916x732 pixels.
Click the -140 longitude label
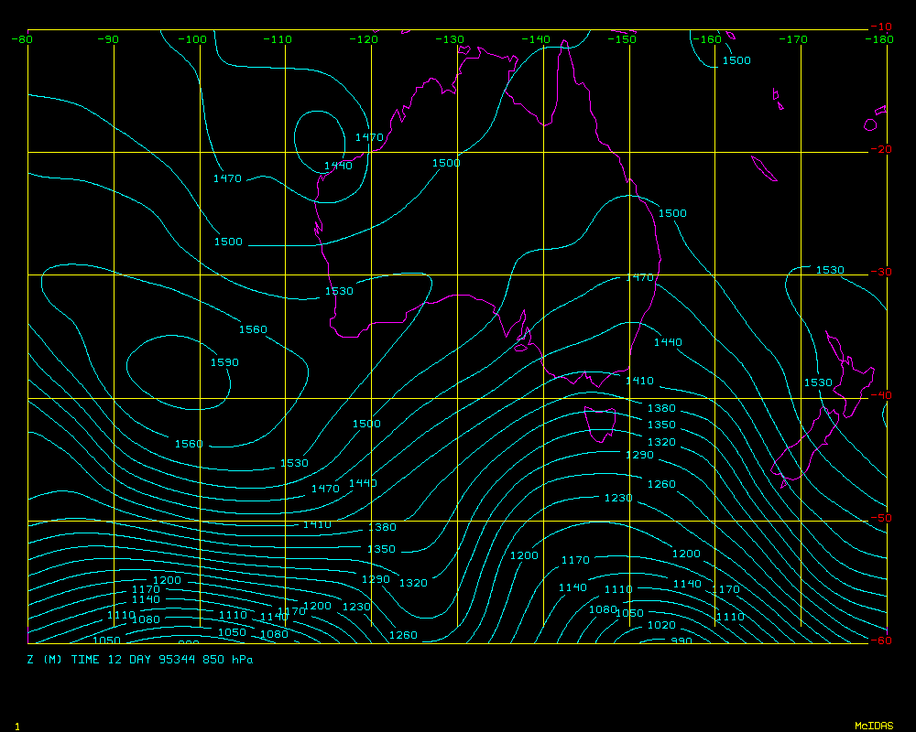coord(537,39)
